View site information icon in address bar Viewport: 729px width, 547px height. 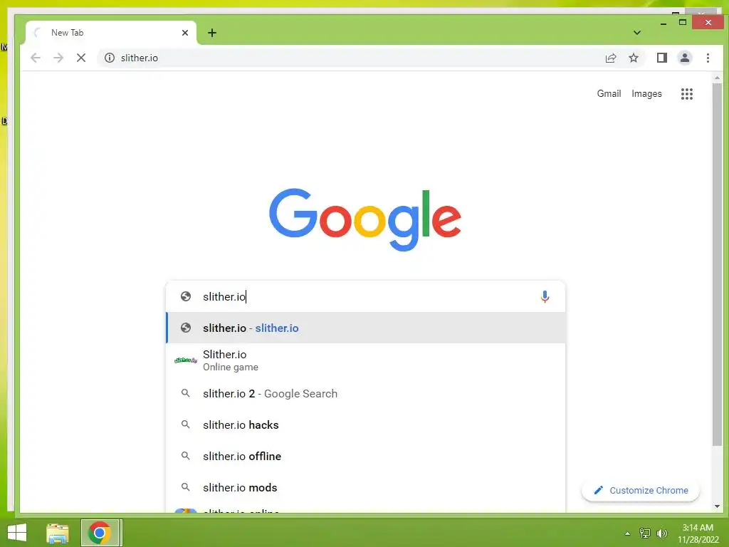click(x=109, y=58)
